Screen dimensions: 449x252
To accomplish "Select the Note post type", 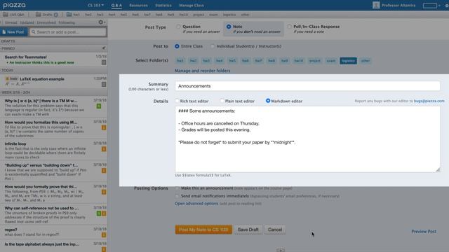I will tap(229, 27).
